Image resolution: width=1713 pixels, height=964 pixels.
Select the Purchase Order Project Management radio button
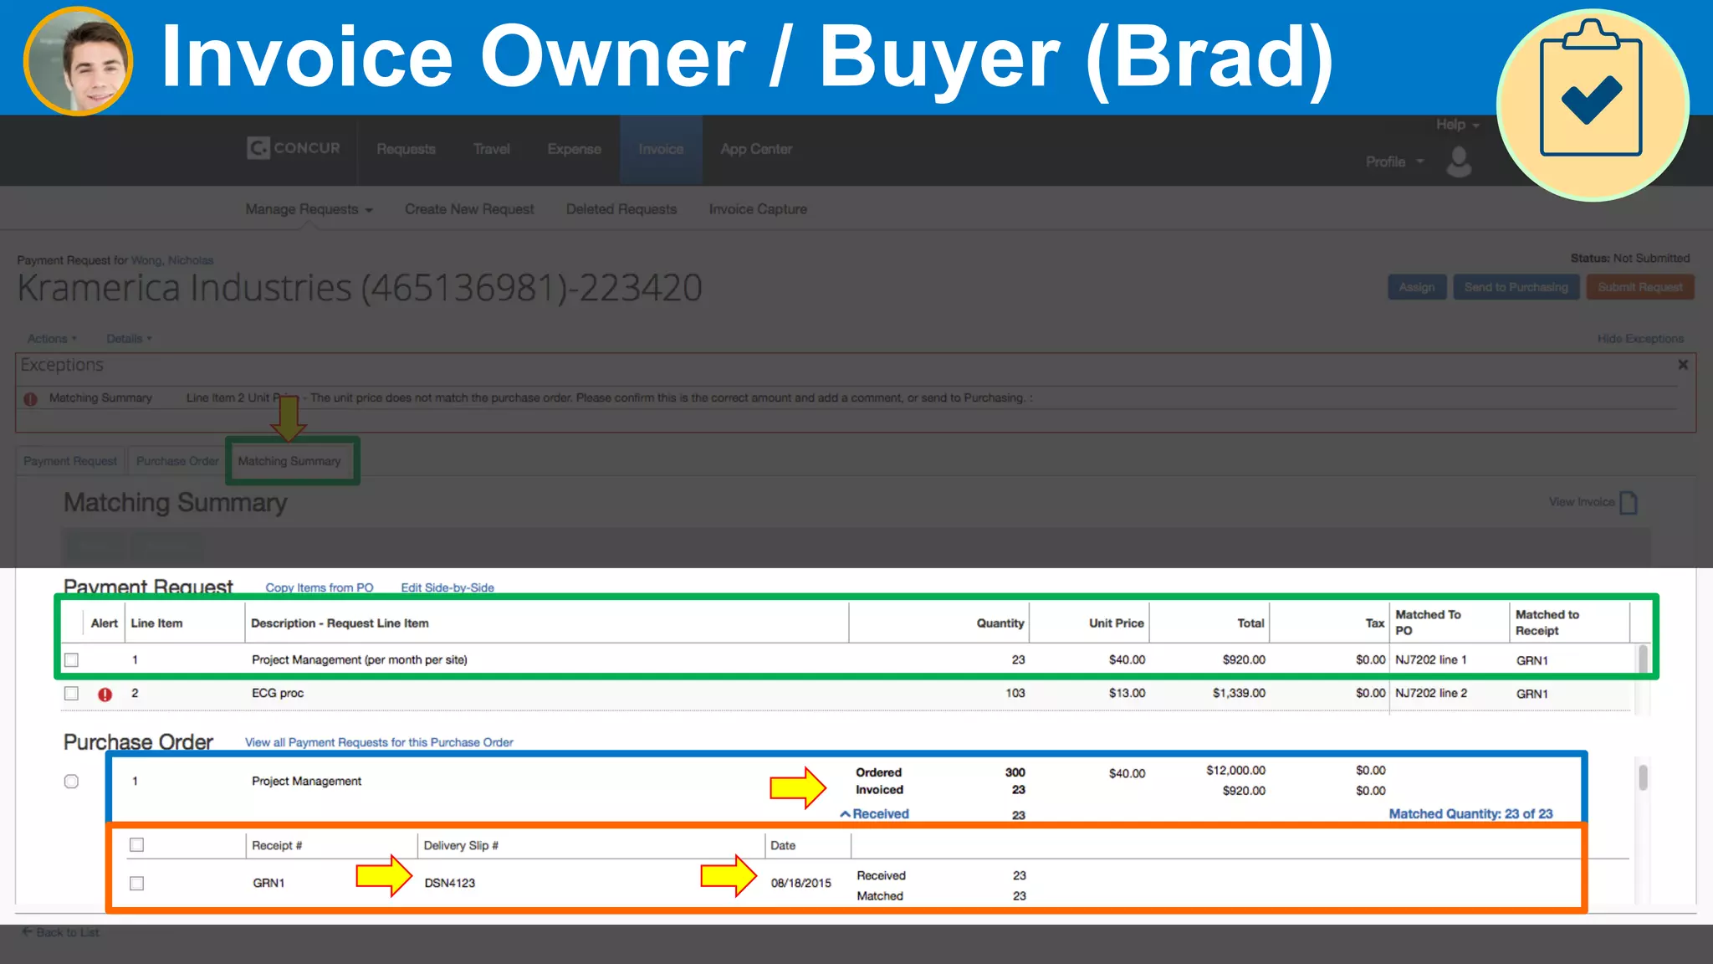point(72,782)
